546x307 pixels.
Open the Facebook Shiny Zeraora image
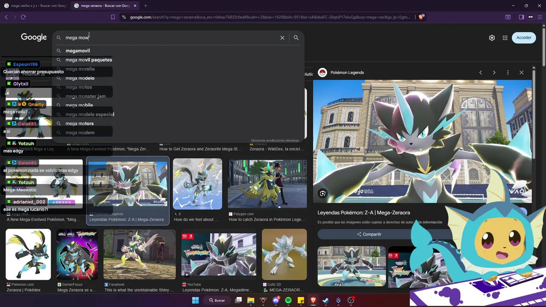pyautogui.click(x=139, y=255)
